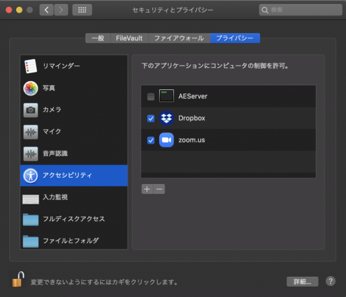Select the AEServer app name
The width and height of the screenshot is (346, 297).
point(193,96)
